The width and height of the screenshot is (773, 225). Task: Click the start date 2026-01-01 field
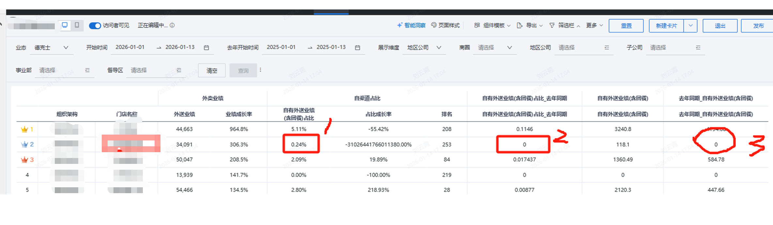(x=130, y=47)
